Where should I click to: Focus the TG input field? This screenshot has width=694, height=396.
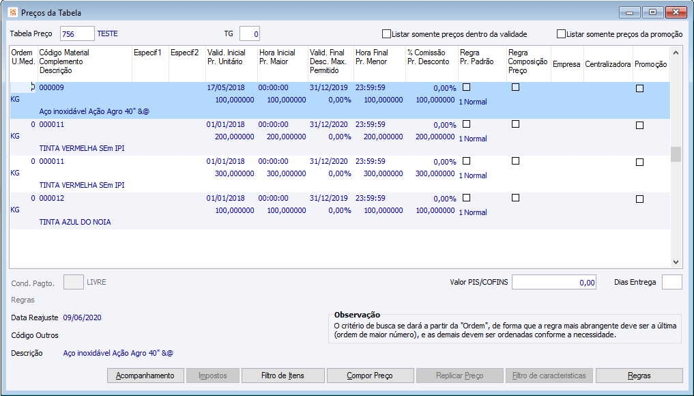[250, 33]
